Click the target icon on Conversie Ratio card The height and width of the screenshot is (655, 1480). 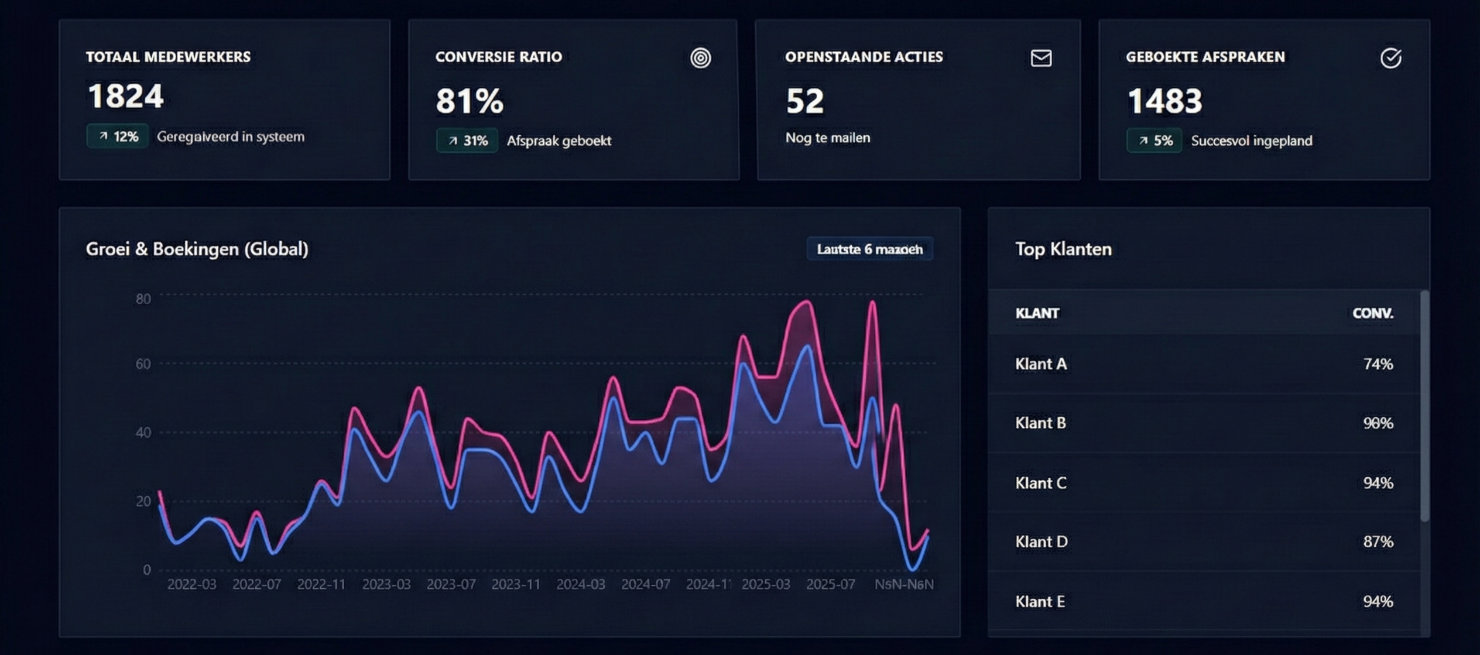(700, 58)
